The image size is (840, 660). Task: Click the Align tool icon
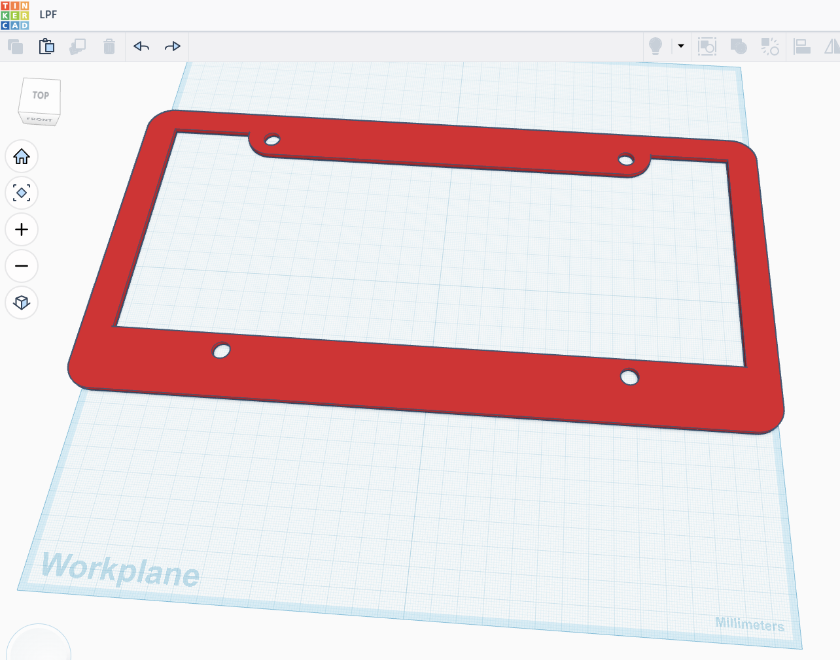tap(802, 46)
